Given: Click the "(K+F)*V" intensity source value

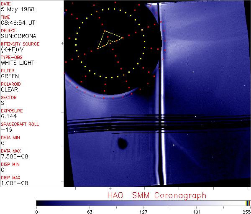Looking at the screenshot, I should tap(12, 49).
